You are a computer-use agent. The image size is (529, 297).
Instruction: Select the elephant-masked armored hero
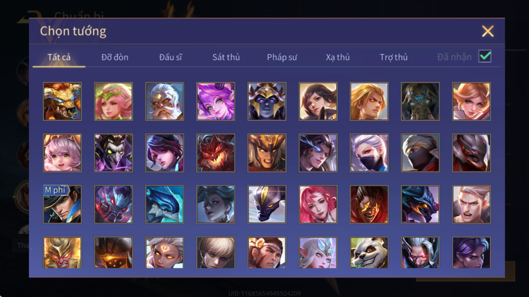[x=420, y=101]
